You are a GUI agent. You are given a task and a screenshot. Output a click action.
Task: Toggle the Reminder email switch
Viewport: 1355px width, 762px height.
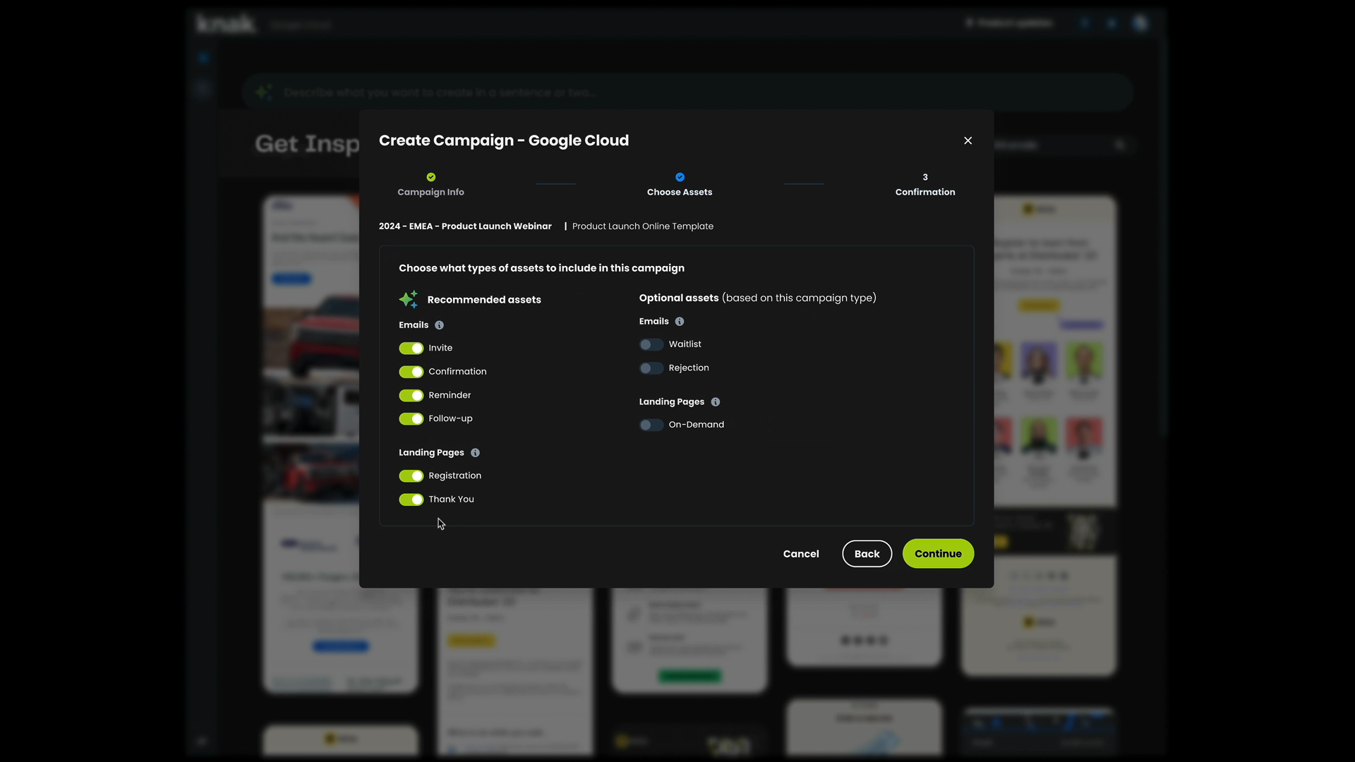click(411, 395)
